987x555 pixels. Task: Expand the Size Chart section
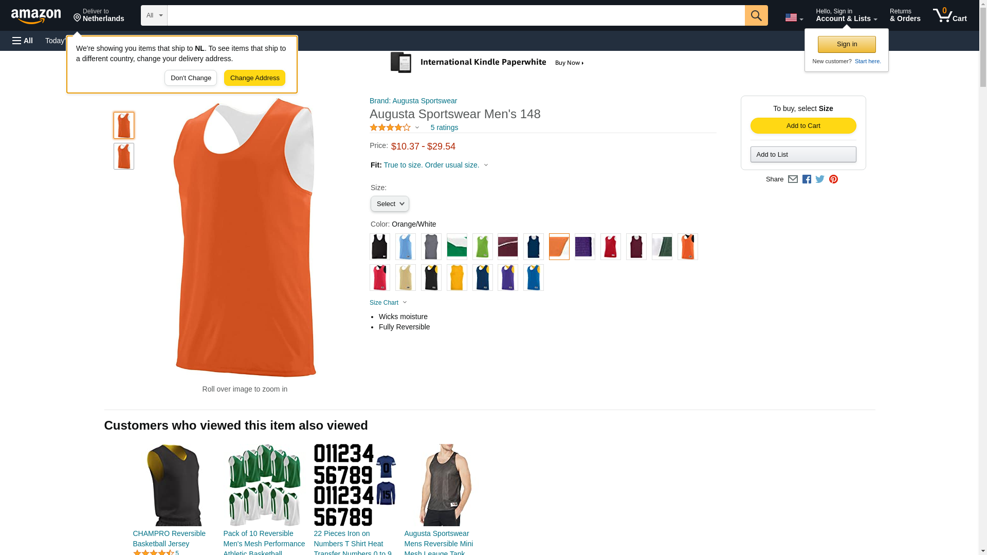(388, 303)
